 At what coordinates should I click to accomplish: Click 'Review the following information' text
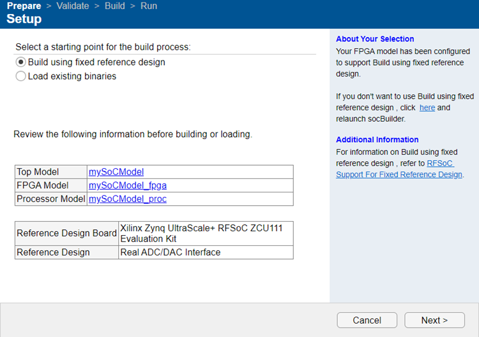tap(133, 134)
